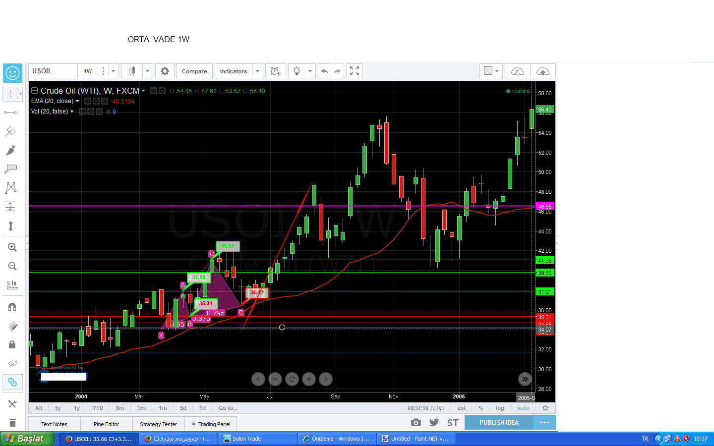This screenshot has height=446, width=714.
Task: Click the chart zoom in plus round button
Action: [x=309, y=379]
